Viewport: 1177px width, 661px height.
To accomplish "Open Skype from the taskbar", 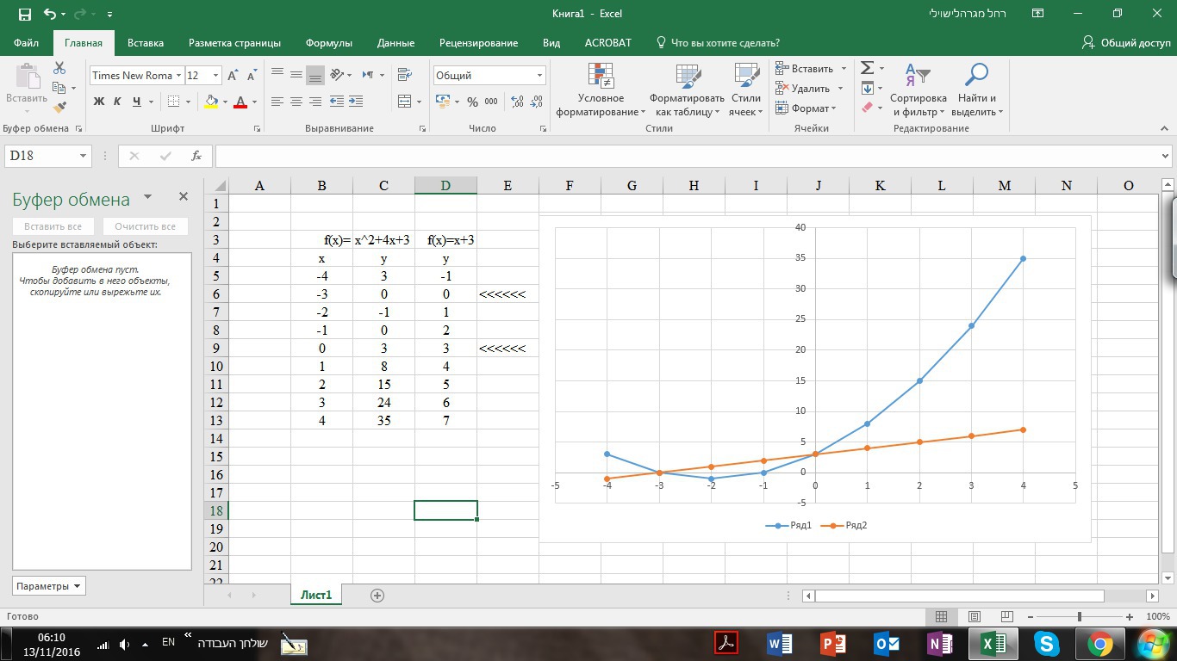I will pos(1047,644).
